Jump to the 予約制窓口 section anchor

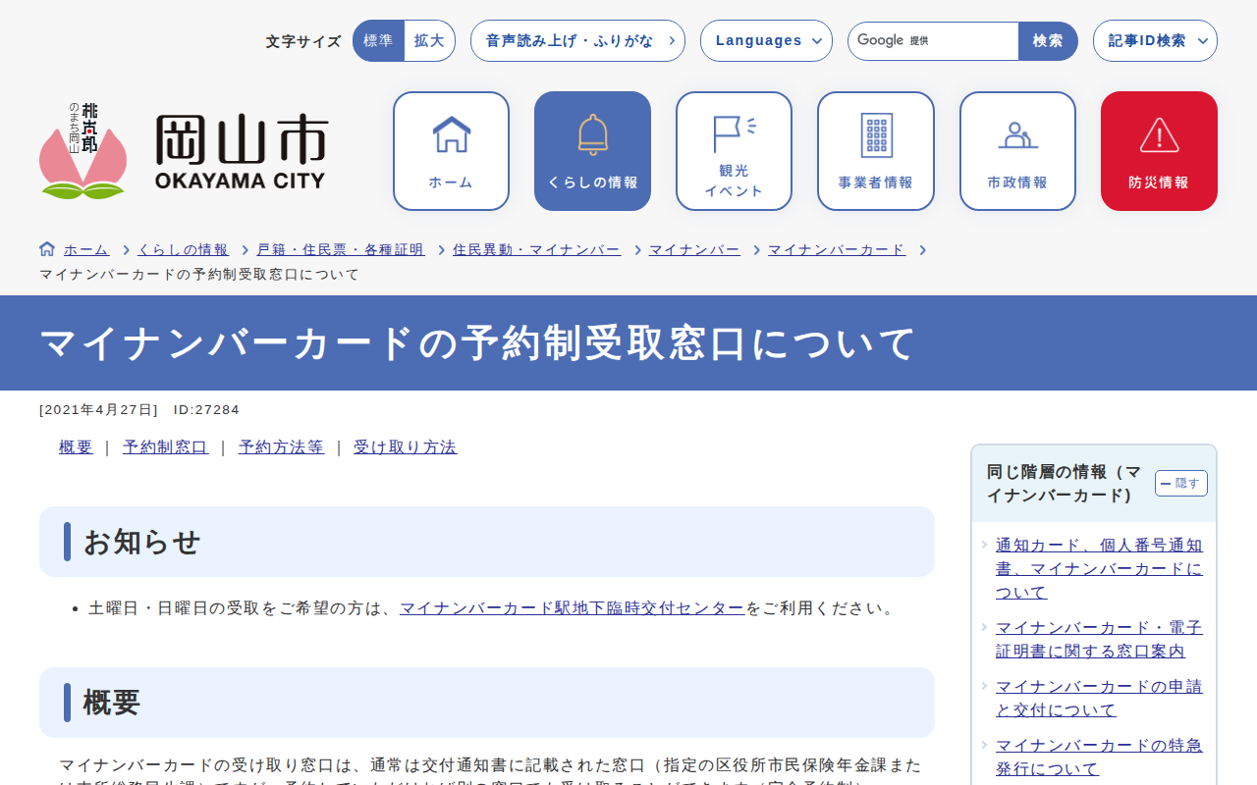[165, 447]
